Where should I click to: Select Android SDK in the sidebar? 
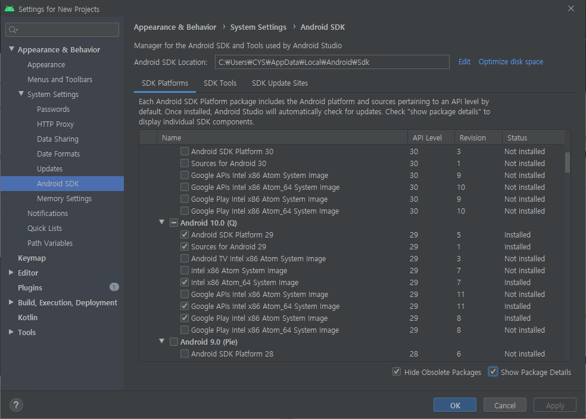pos(62,184)
